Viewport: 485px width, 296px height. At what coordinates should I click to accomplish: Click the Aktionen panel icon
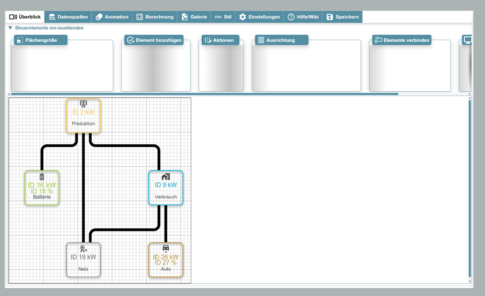(x=207, y=40)
